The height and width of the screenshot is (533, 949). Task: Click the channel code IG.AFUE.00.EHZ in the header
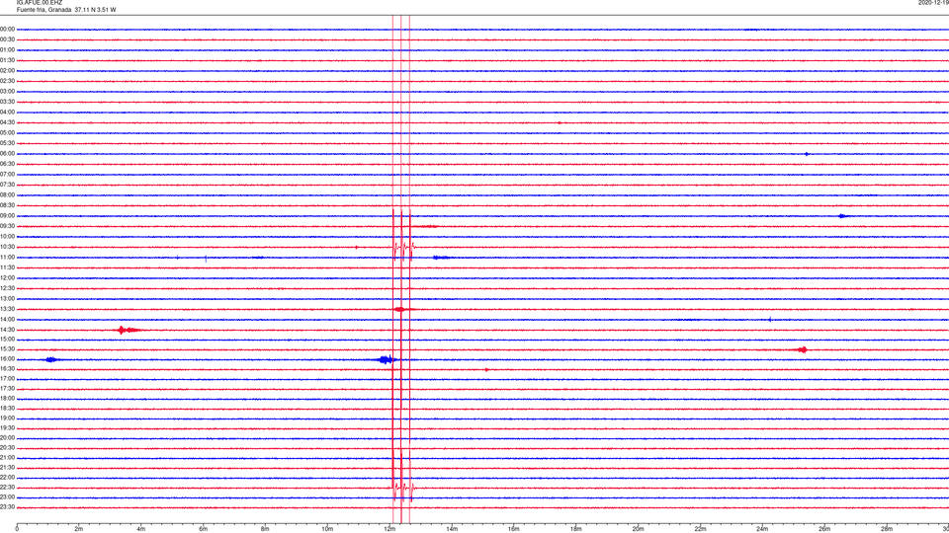coord(40,3)
